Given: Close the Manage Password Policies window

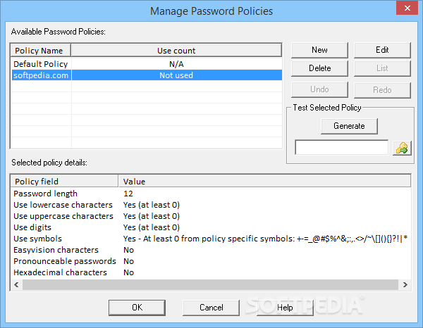Looking at the screenshot, I should click(x=407, y=8).
